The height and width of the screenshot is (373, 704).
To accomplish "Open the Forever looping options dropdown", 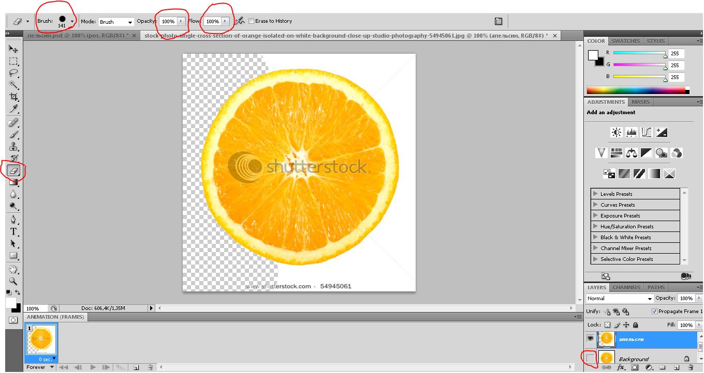I will click(40, 367).
